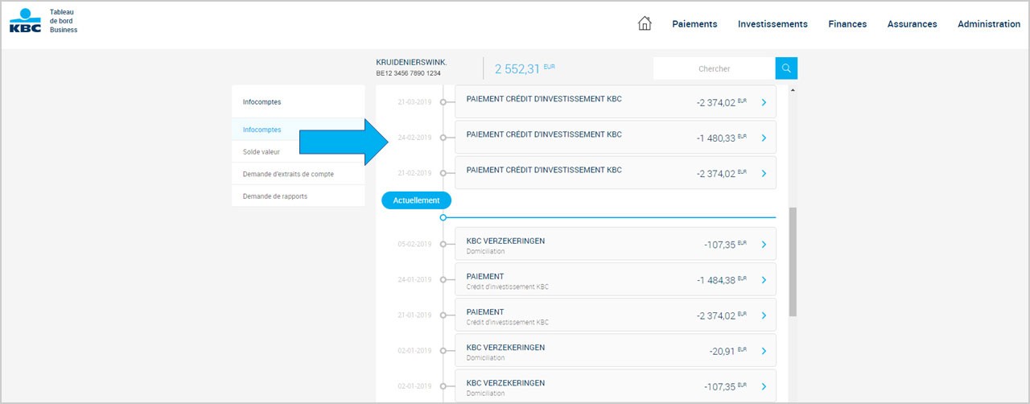Expand the 05-02-2019 KBC Verzekeringen chevron

coord(764,245)
